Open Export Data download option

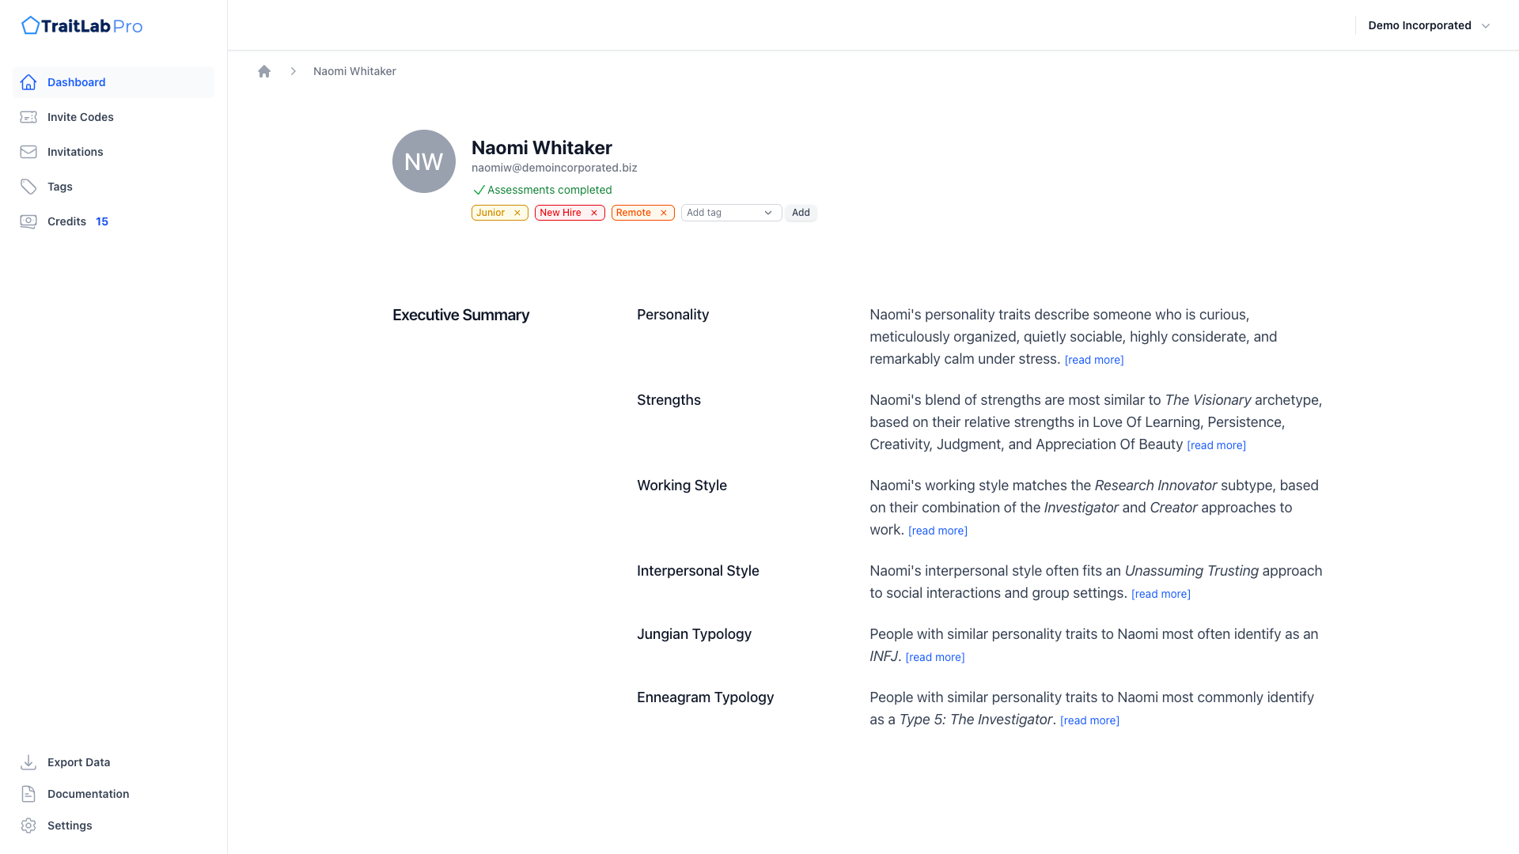[78, 762]
